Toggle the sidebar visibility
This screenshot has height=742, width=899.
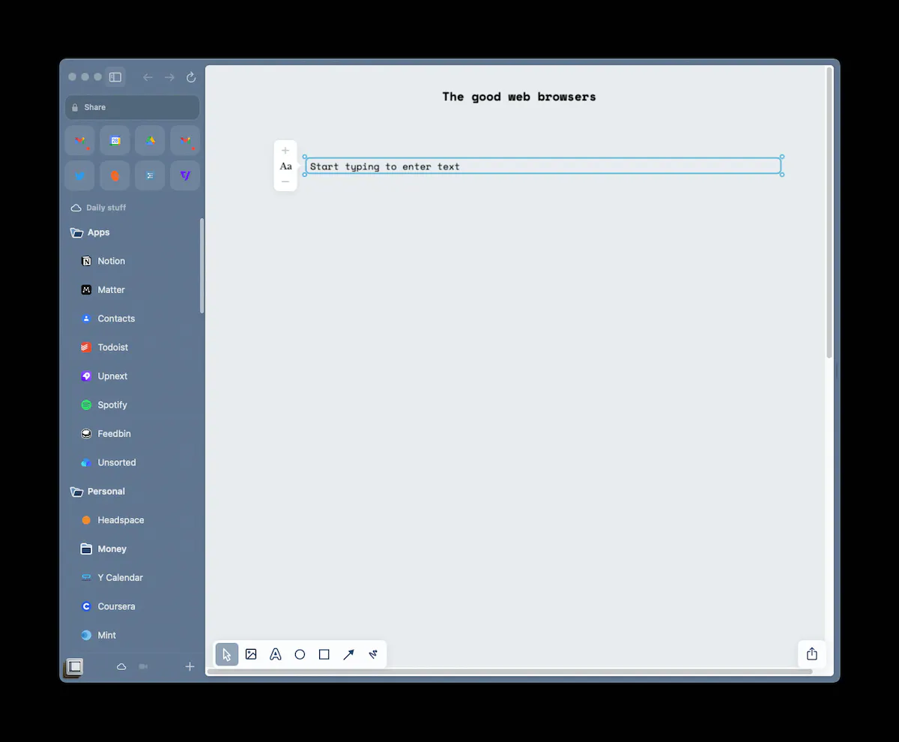pyautogui.click(x=115, y=77)
